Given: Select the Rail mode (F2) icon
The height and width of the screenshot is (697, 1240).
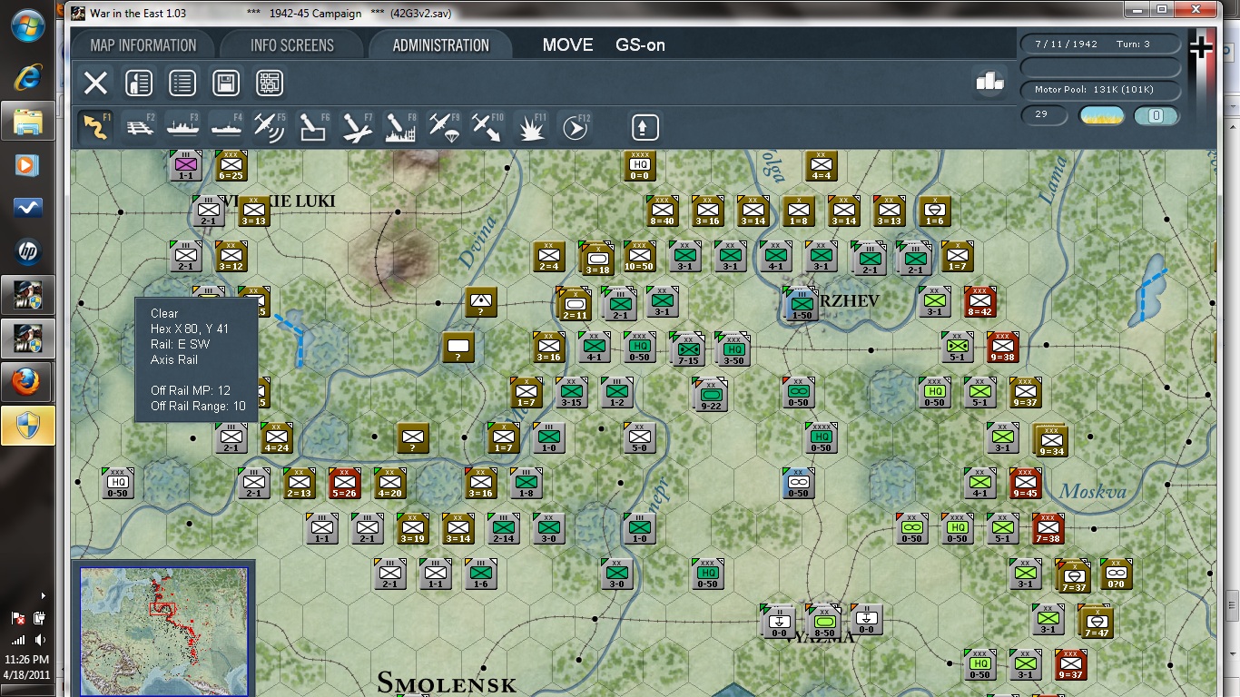Looking at the screenshot, I should (138, 127).
